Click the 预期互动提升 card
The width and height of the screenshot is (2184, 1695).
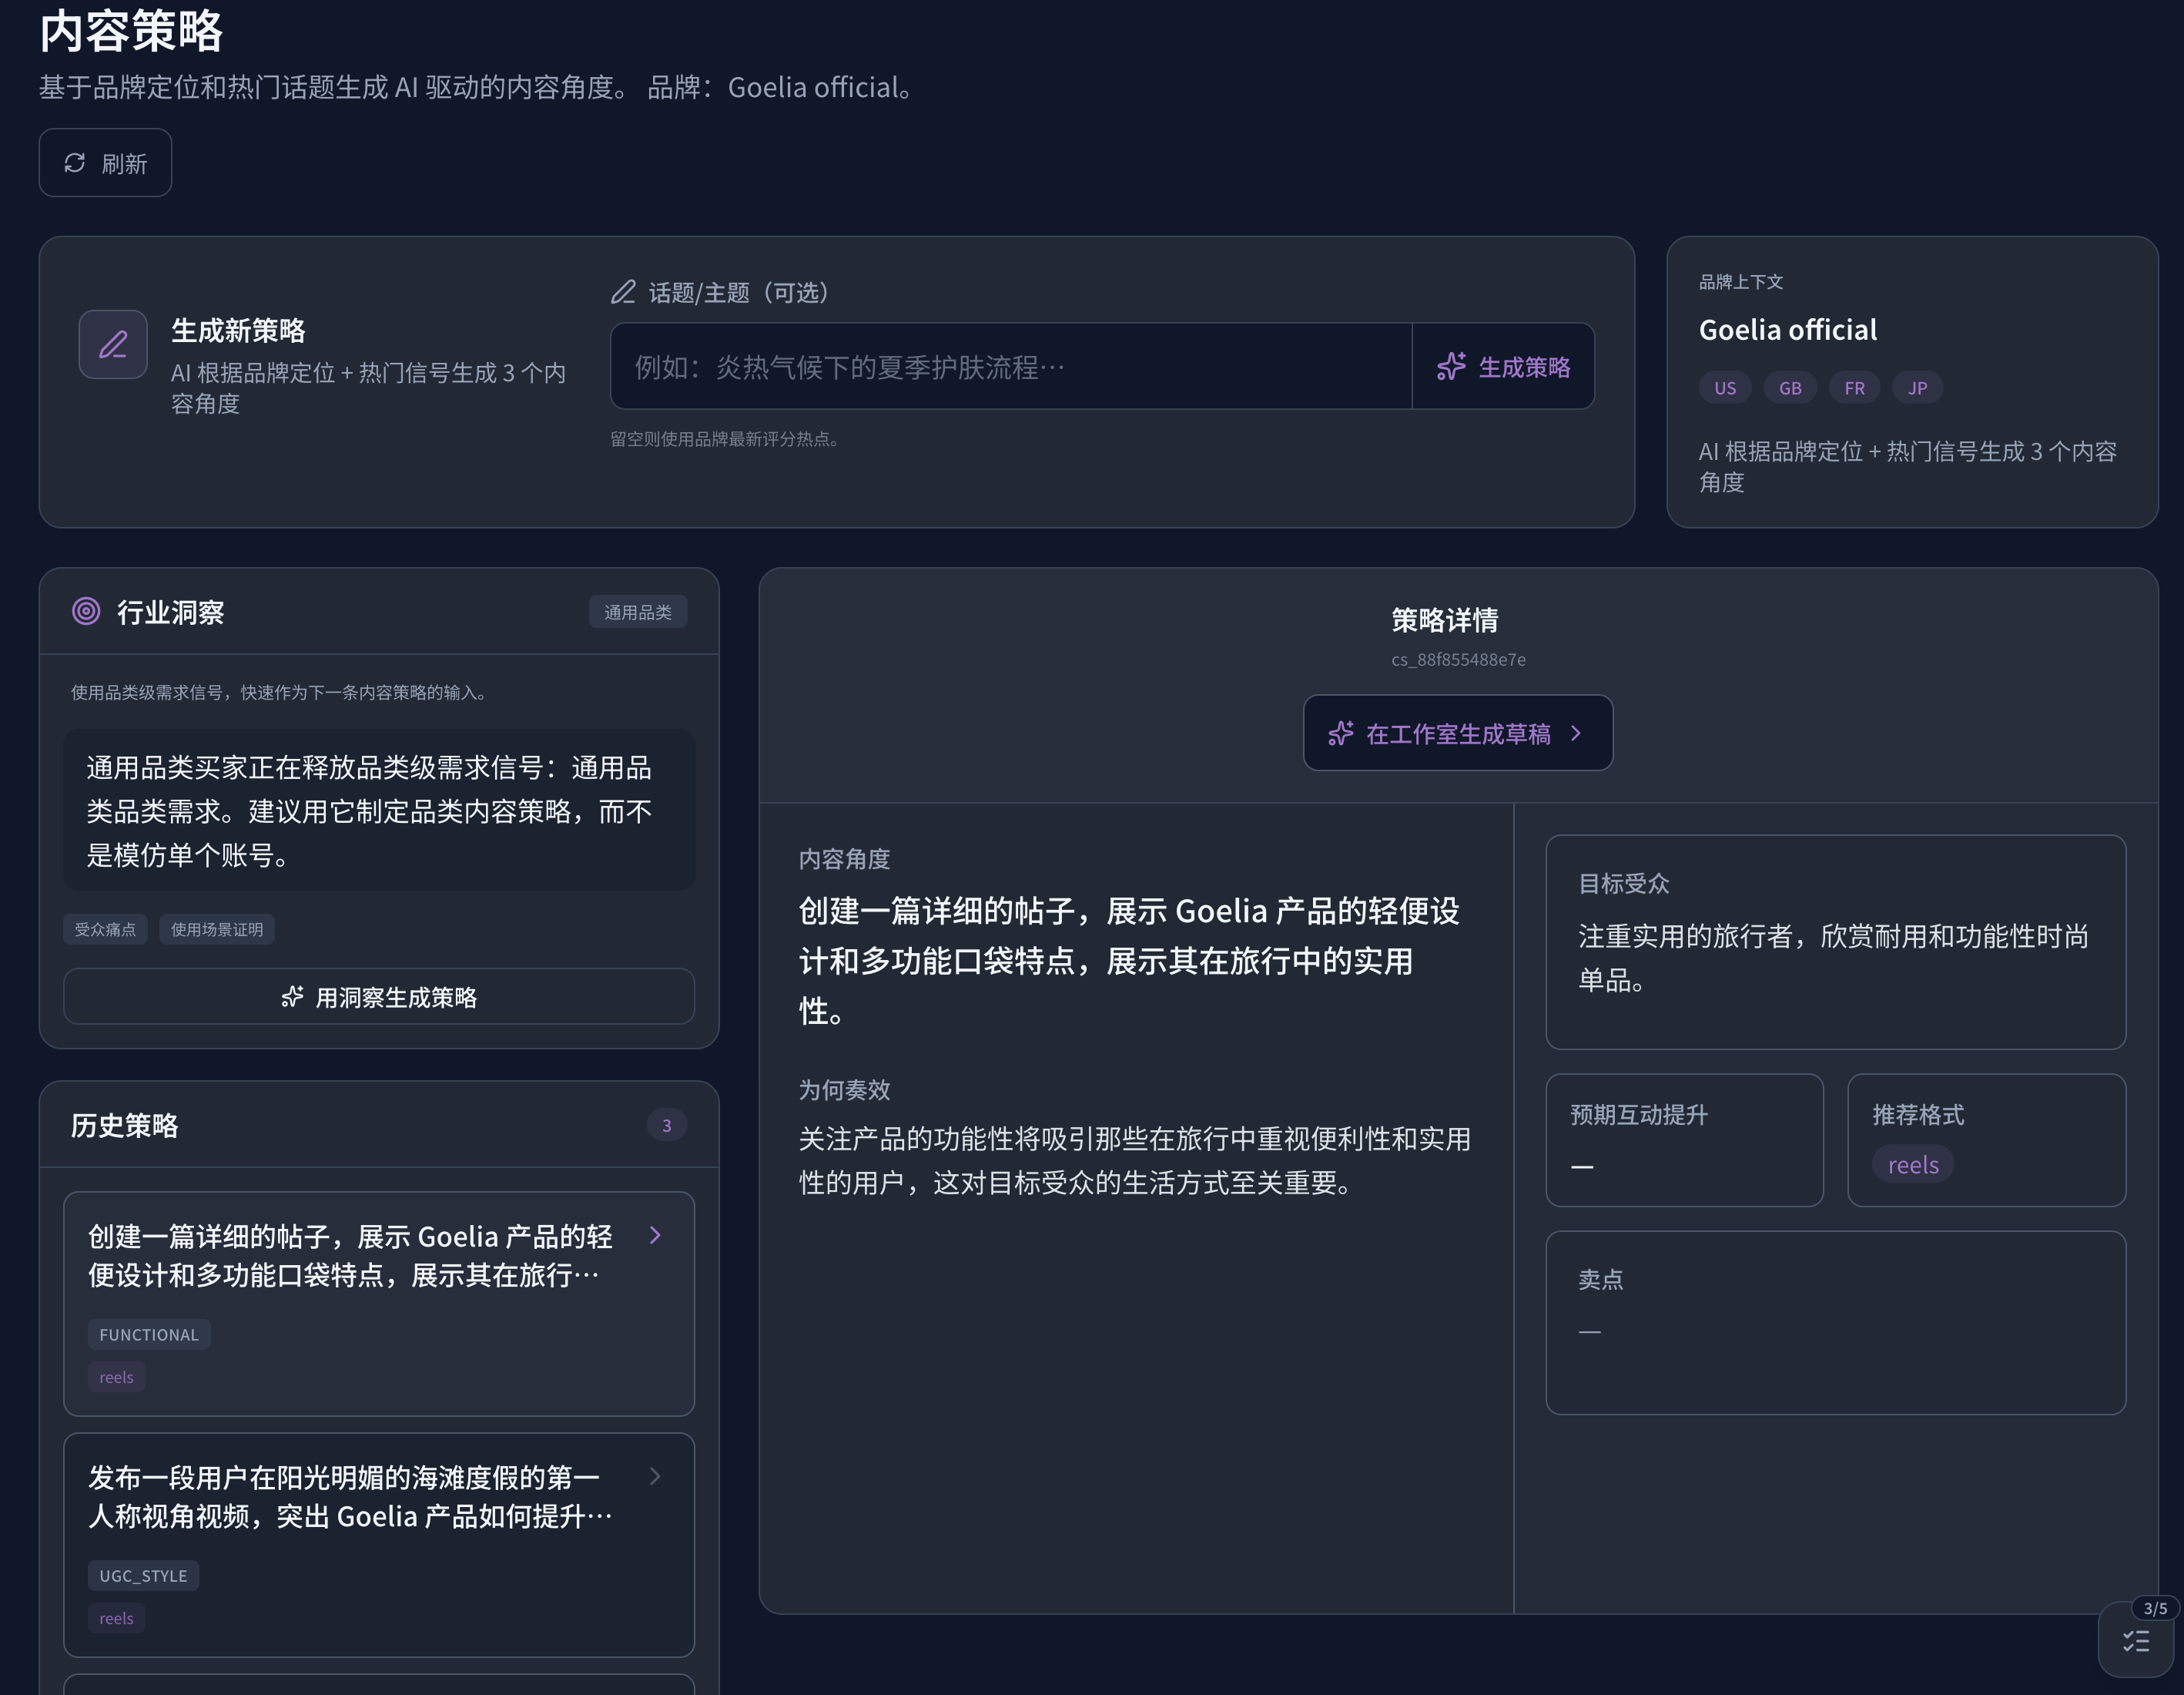click(x=1685, y=1141)
